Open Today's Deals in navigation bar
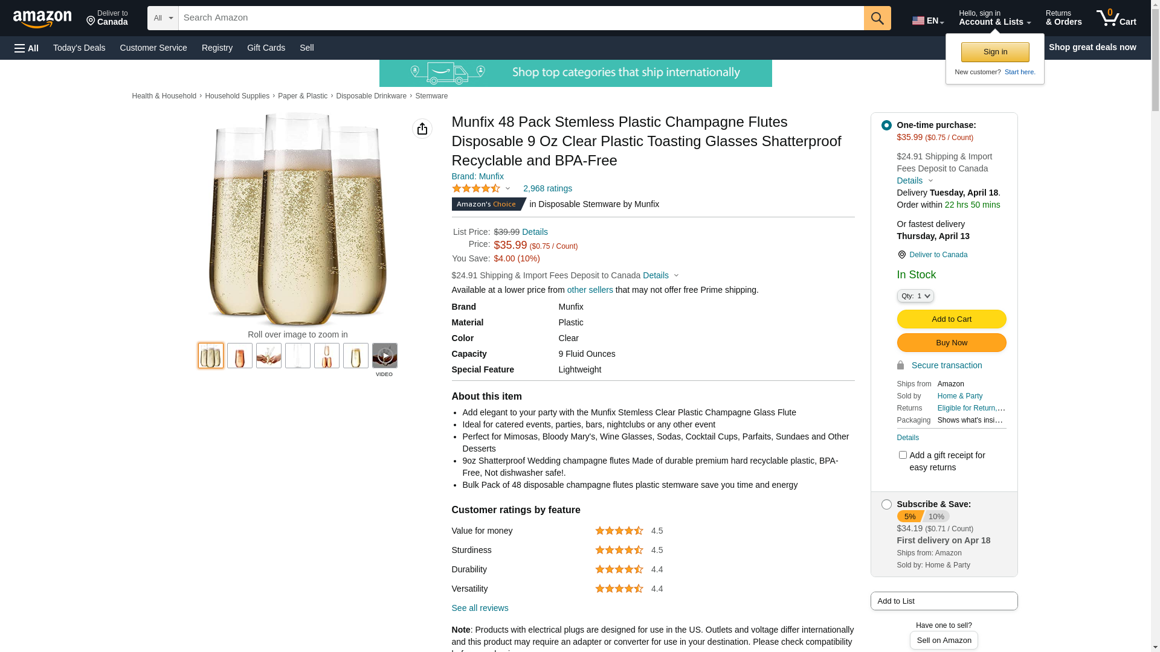The image size is (1160, 652). (79, 48)
